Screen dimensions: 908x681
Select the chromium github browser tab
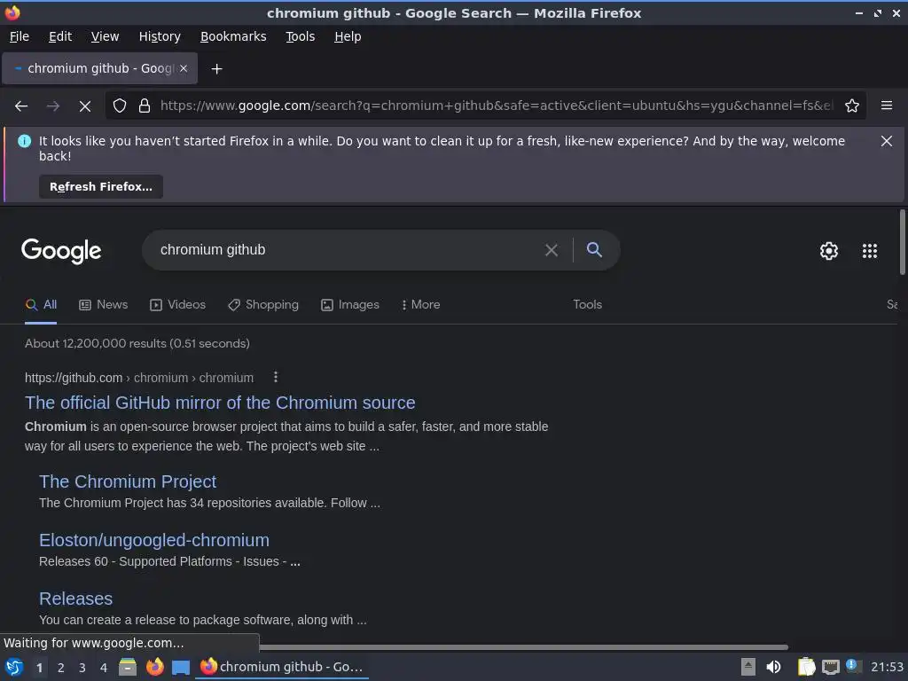99,68
